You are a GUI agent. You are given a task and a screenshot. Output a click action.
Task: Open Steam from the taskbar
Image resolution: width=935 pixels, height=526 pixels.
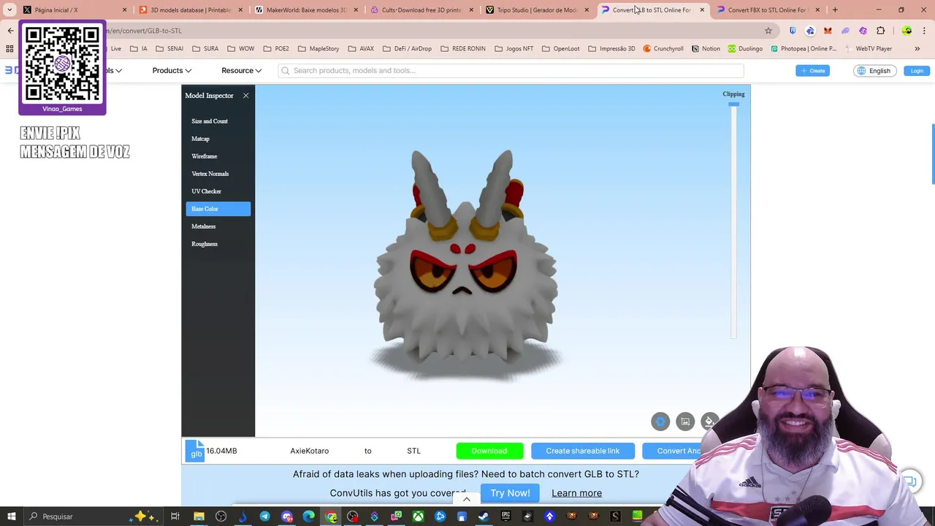tap(484, 517)
